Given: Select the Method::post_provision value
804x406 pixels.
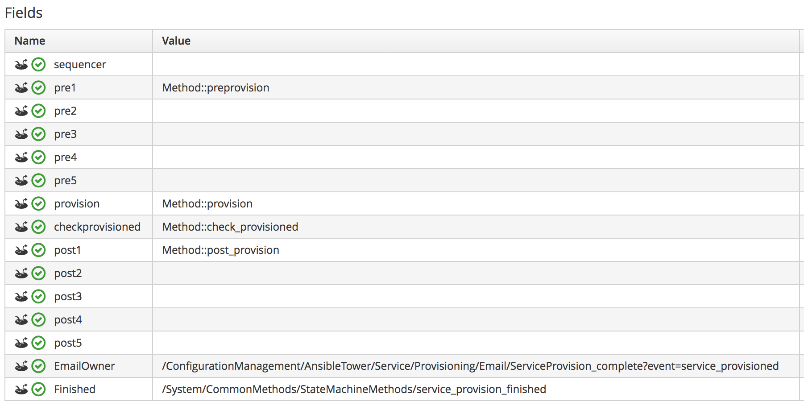Looking at the screenshot, I should (x=221, y=250).
